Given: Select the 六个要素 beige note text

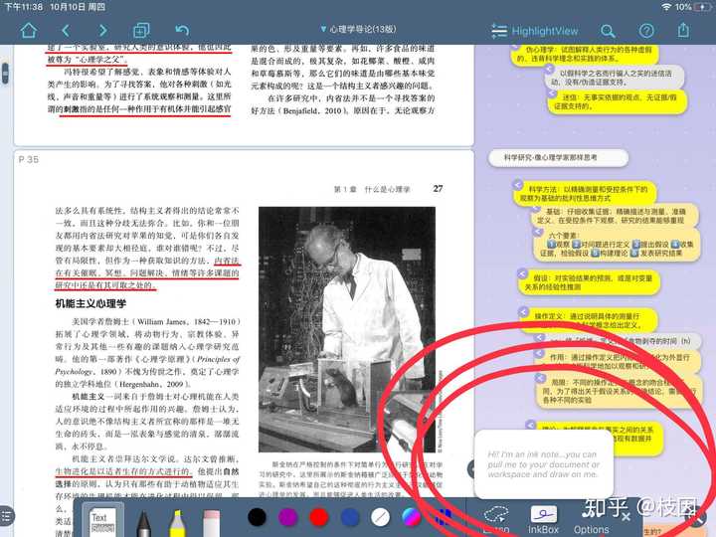Looking at the screenshot, I should click(617, 245).
